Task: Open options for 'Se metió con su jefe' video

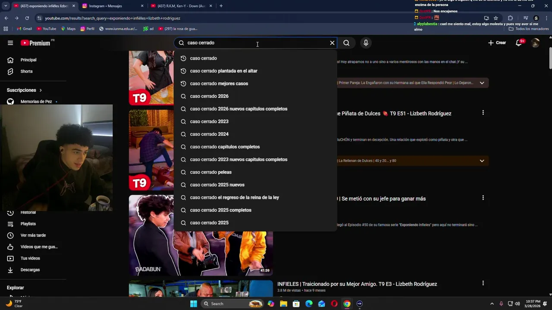Action: [483, 198]
